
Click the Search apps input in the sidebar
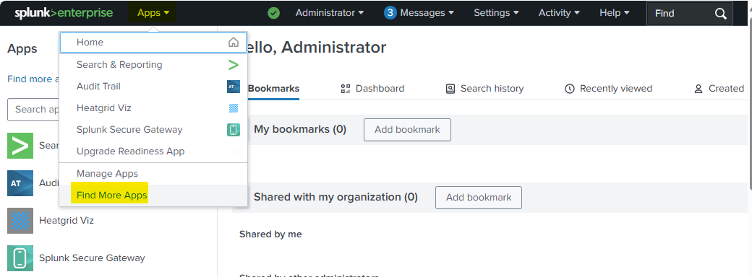click(x=33, y=110)
